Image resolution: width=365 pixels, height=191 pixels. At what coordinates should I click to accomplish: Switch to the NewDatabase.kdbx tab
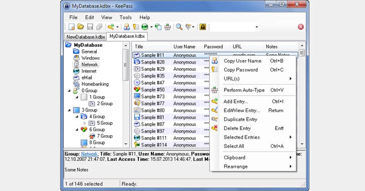click(x=85, y=37)
